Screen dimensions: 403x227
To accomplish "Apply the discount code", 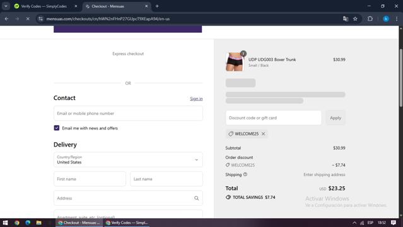I will pyautogui.click(x=336, y=118).
